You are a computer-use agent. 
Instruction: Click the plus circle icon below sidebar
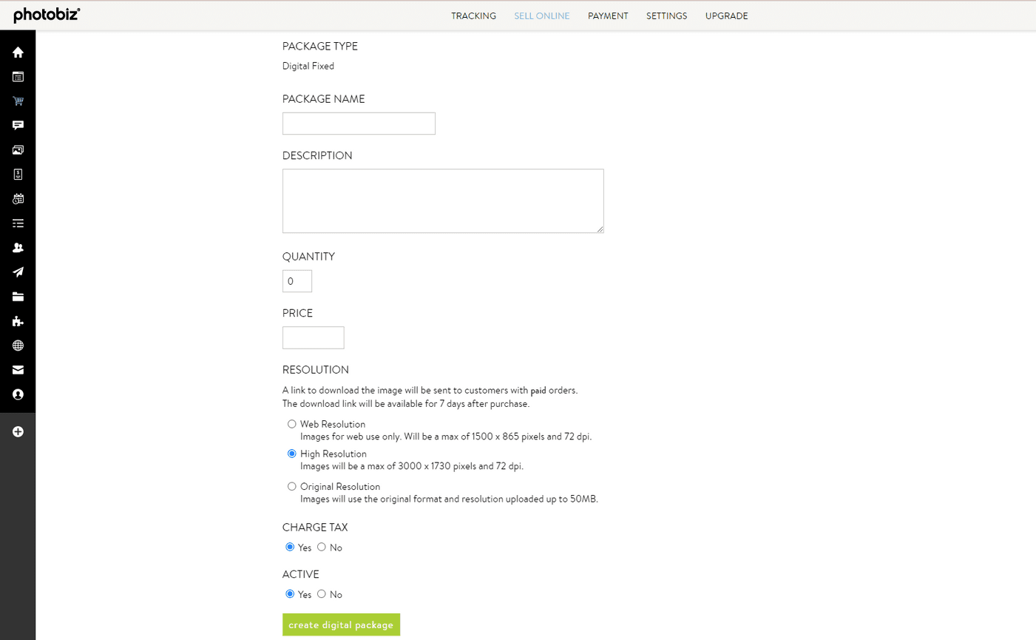[18, 431]
